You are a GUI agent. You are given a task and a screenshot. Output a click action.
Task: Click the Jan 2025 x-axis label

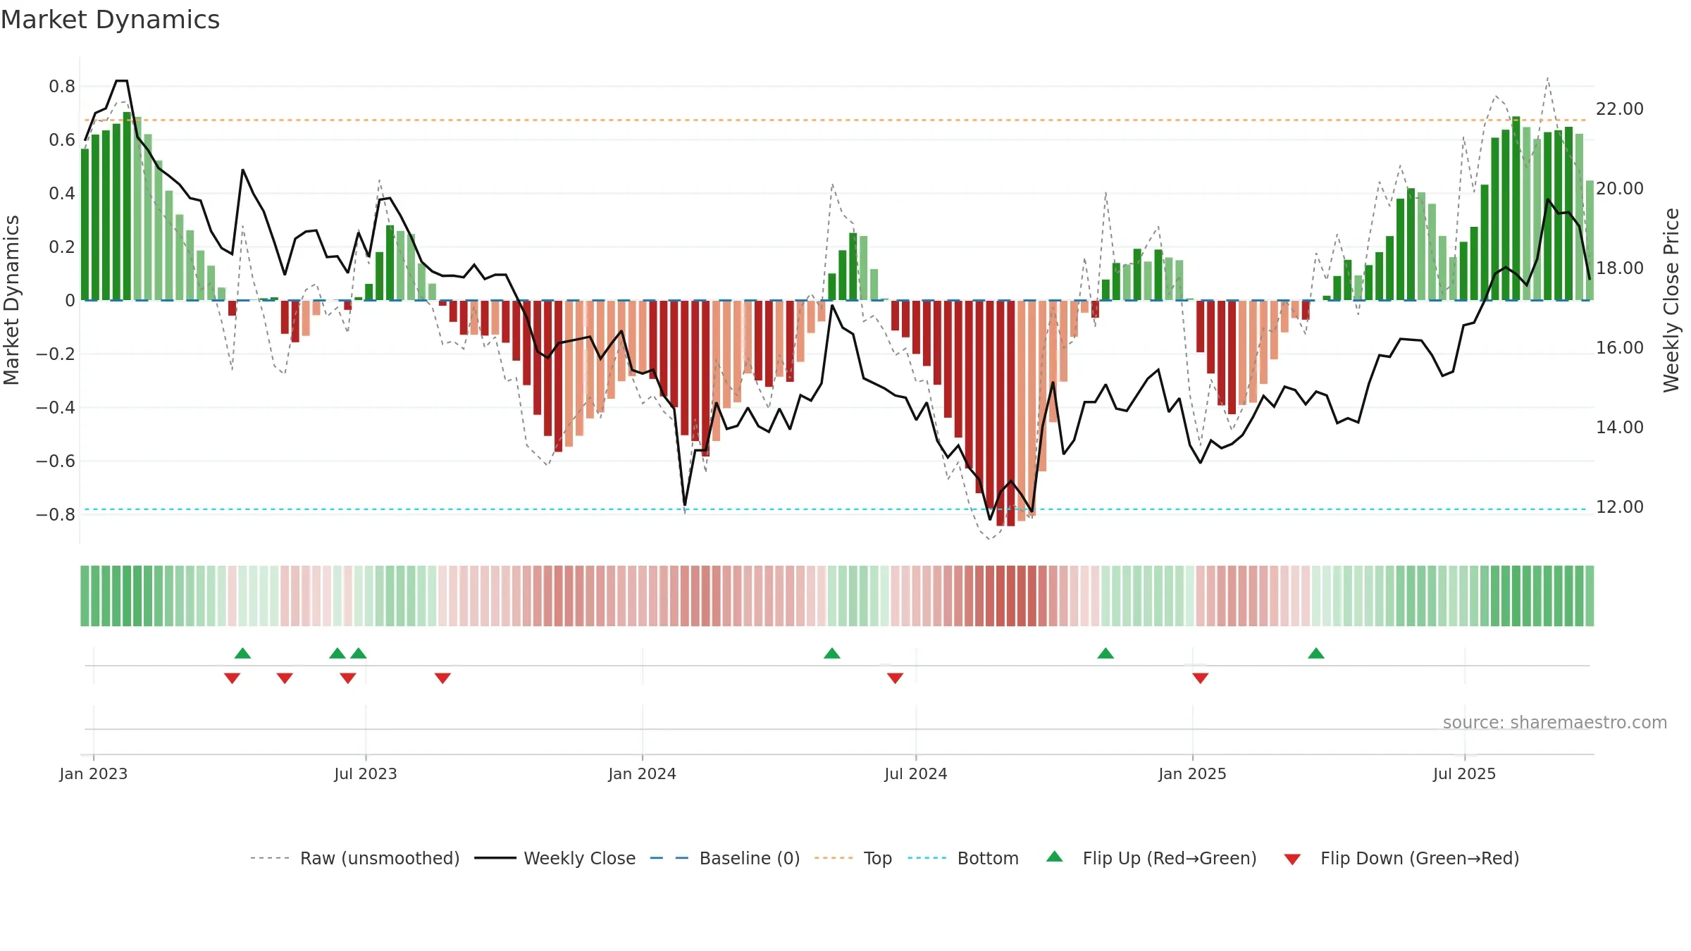point(1193,773)
